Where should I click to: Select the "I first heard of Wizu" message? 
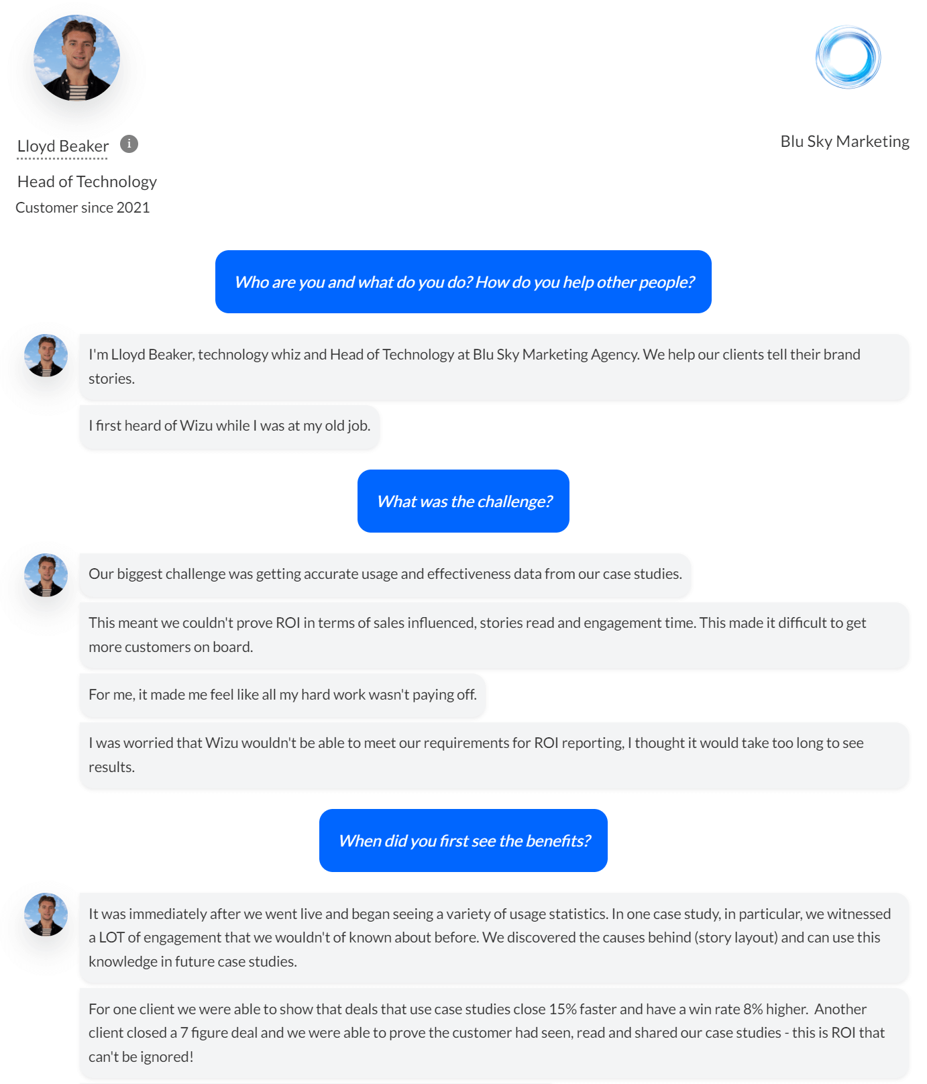(229, 426)
